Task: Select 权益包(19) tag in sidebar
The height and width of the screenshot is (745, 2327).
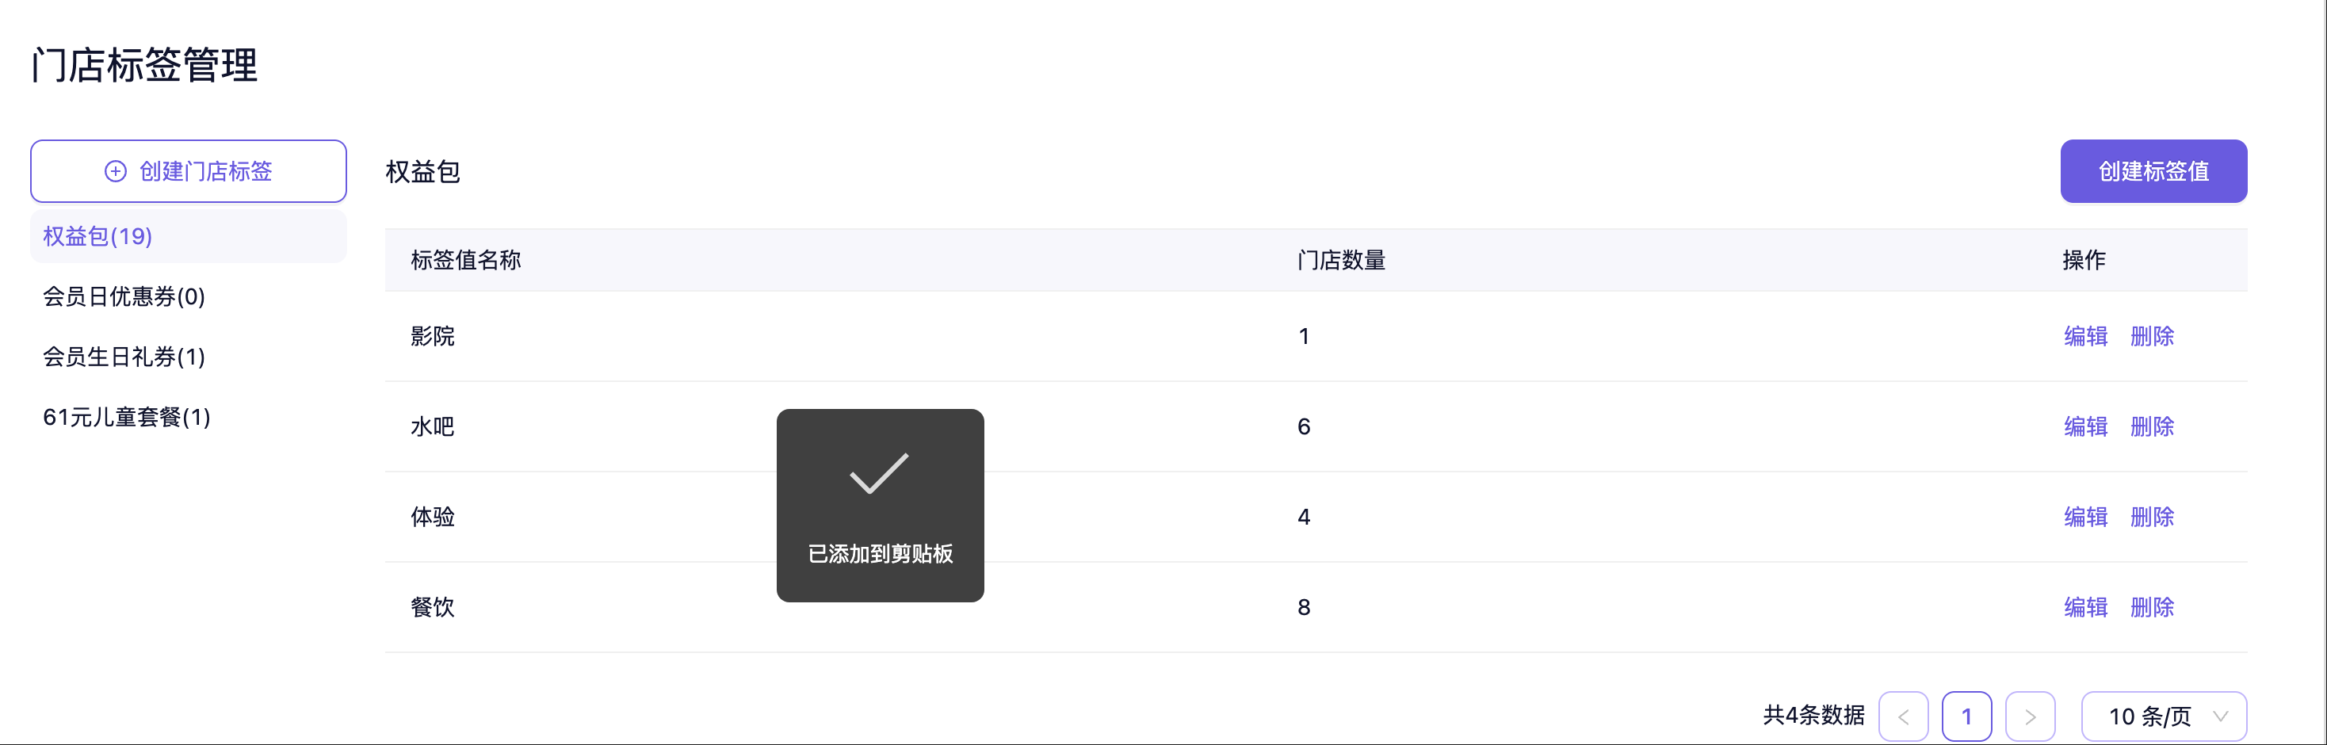Action: [97, 237]
